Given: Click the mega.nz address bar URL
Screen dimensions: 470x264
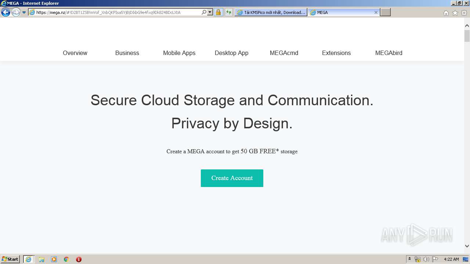Looking at the screenshot, I should [x=108, y=12].
